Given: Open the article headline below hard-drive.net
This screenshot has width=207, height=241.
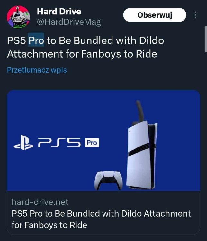Looking at the screenshot, I should pyautogui.click(x=101, y=219).
